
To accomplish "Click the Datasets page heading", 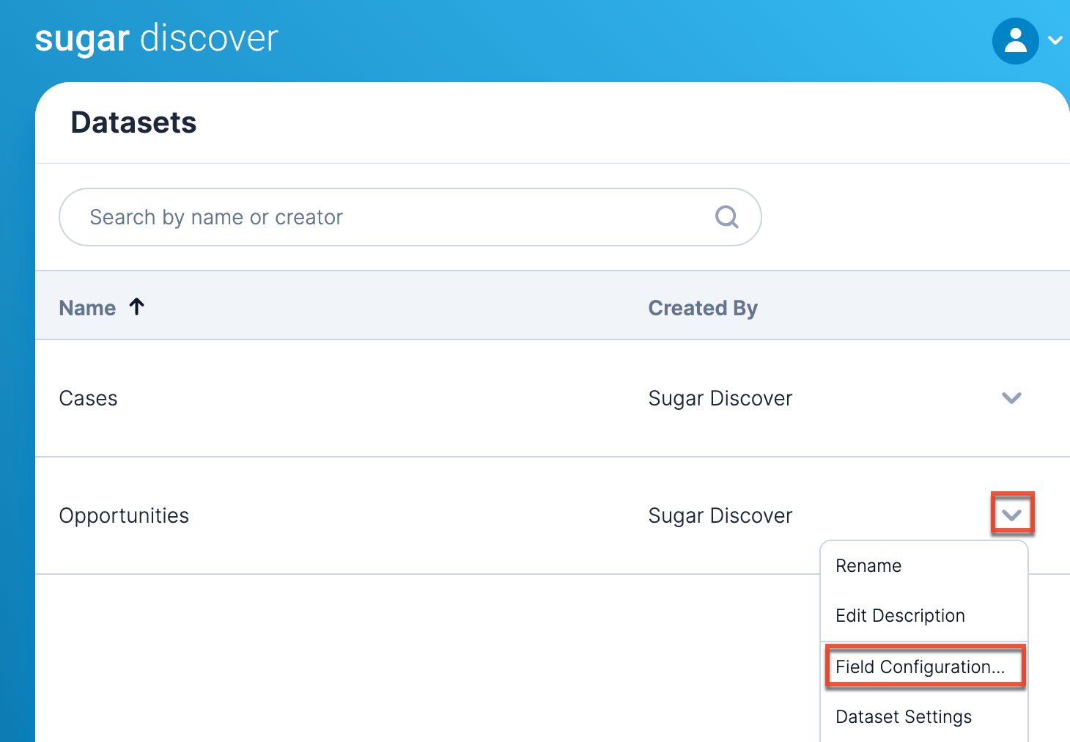I will click(133, 122).
